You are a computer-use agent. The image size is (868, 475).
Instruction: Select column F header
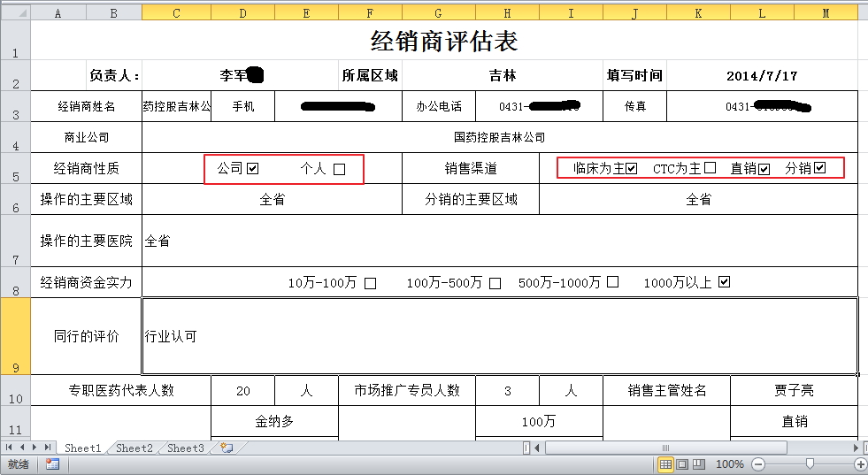(x=370, y=12)
